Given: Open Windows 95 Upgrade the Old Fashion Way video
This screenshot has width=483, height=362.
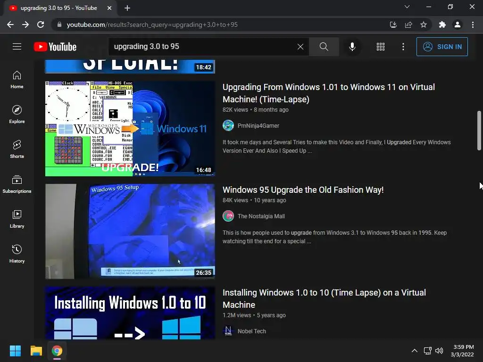Looking at the screenshot, I should pos(303,190).
